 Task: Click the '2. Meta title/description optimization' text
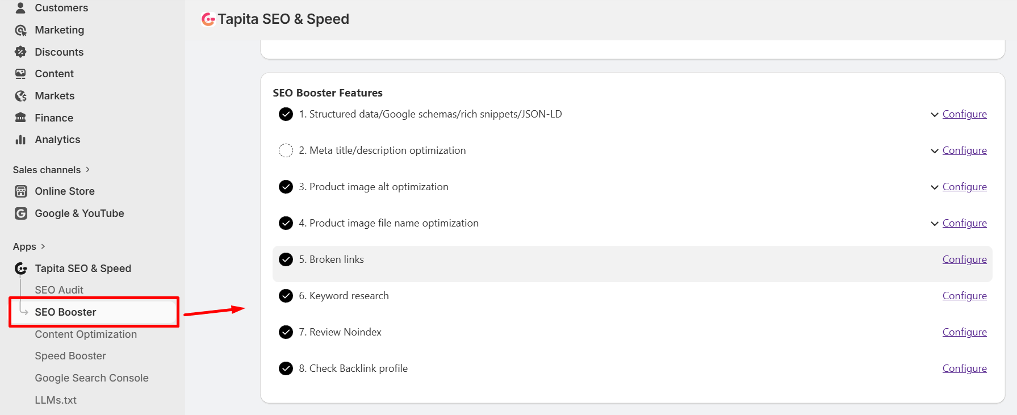point(382,150)
